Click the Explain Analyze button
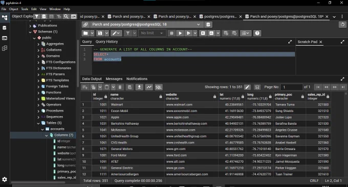Viewport: 348px width, 187px height. (211, 33)
